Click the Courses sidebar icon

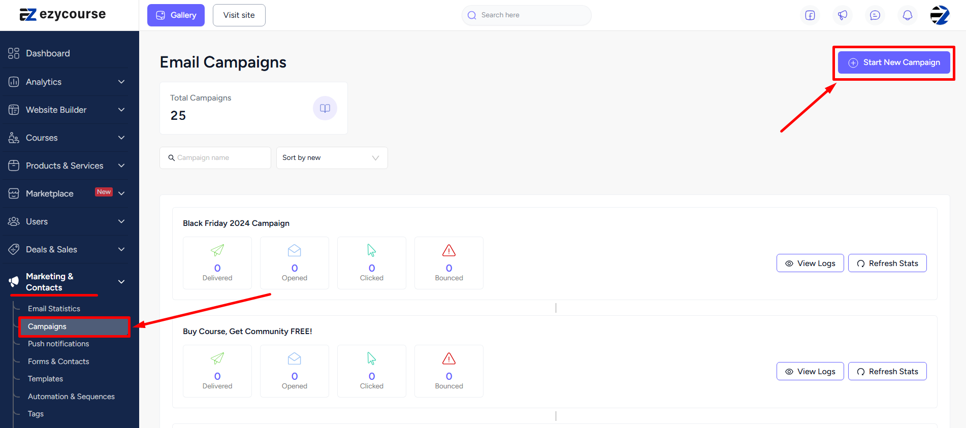point(14,138)
